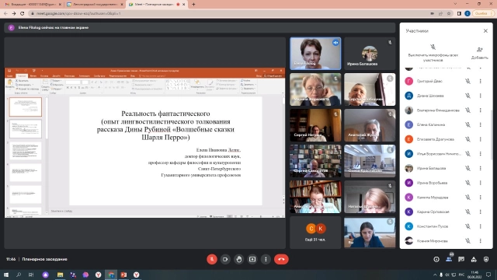
Task: Close the participants side panel
Action: [x=485, y=31]
